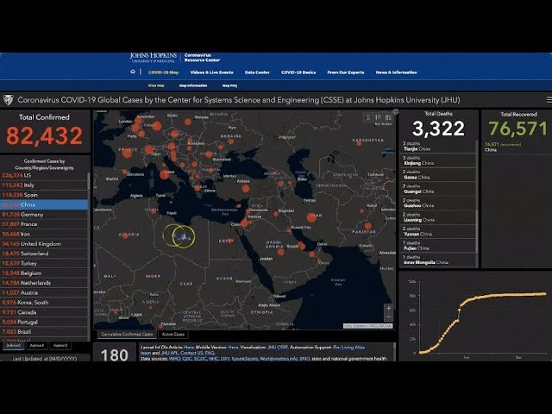The height and width of the screenshot is (414, 552).
Task: Click Fujian China in deaths list
Action: pyautogui.click(x=438, y=245)
